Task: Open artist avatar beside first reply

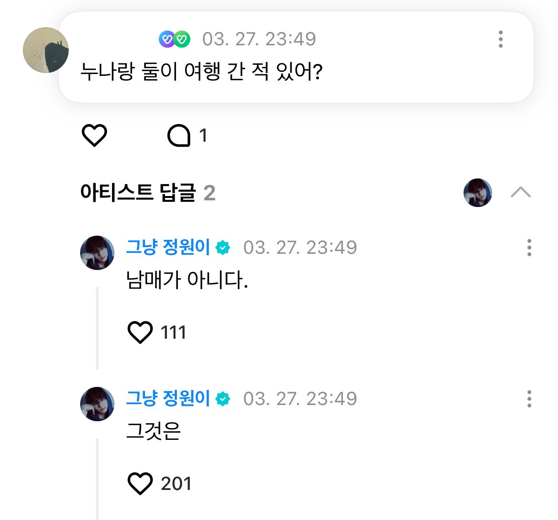Action: [x=97, y=253]
